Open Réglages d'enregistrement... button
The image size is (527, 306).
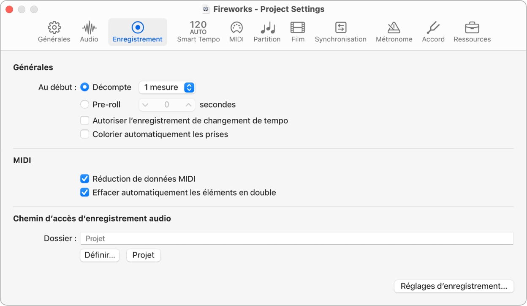pos(454,286)
